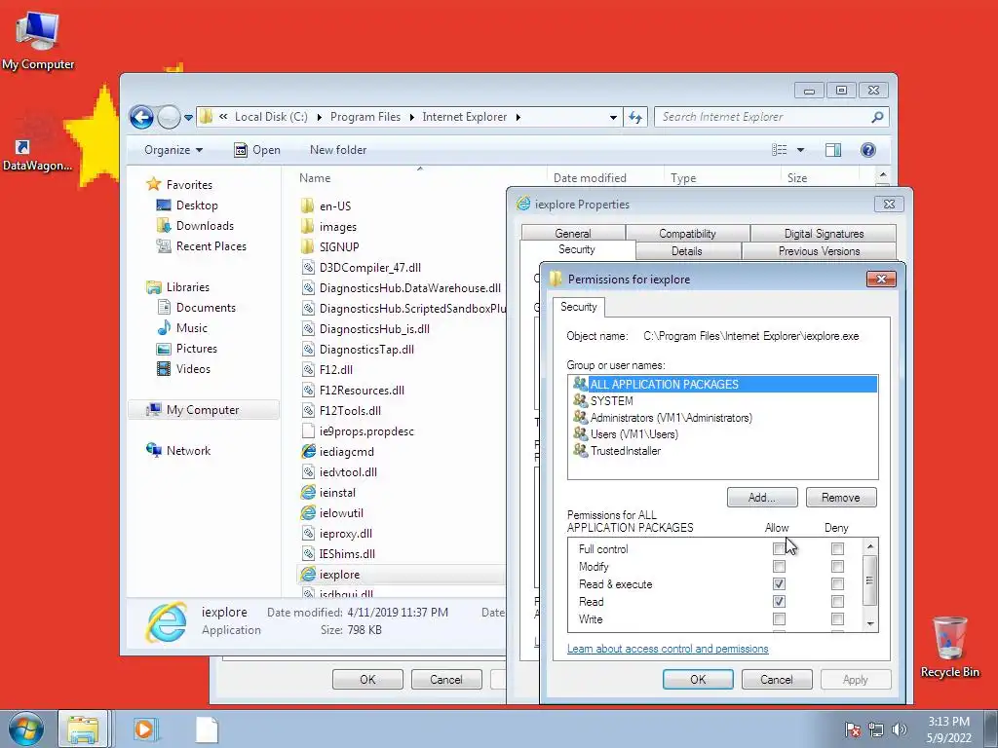The height and width of the screenshot is (748, 998).
Task: Open Action Center flag tray icon
Action: coord(854,729)
